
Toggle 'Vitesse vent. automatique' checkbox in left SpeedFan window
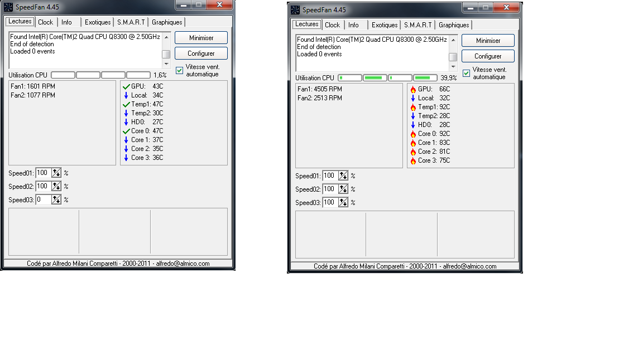tap(180, 70)
